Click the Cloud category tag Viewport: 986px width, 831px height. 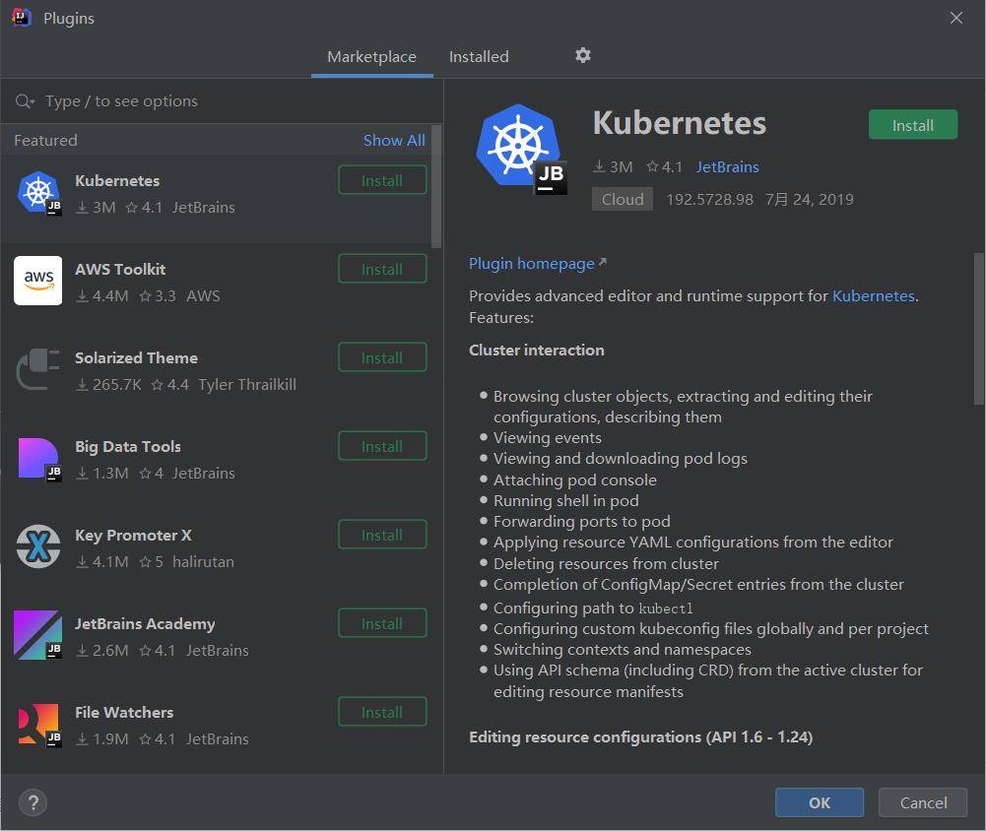(x=623, y=199)
